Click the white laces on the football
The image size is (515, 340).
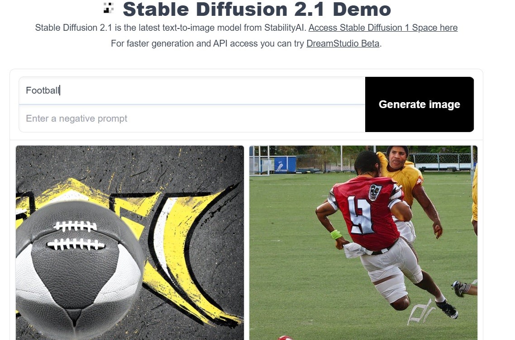pos(76,235)
